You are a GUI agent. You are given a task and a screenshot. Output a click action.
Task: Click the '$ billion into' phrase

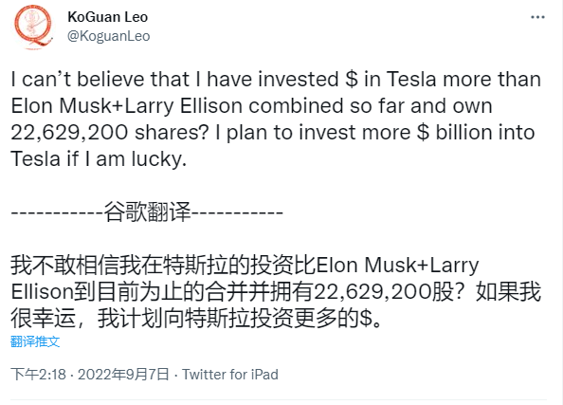click(476, 132)
